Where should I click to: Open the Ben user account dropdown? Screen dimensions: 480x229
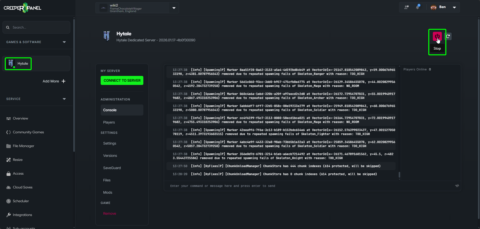point(454,7)
